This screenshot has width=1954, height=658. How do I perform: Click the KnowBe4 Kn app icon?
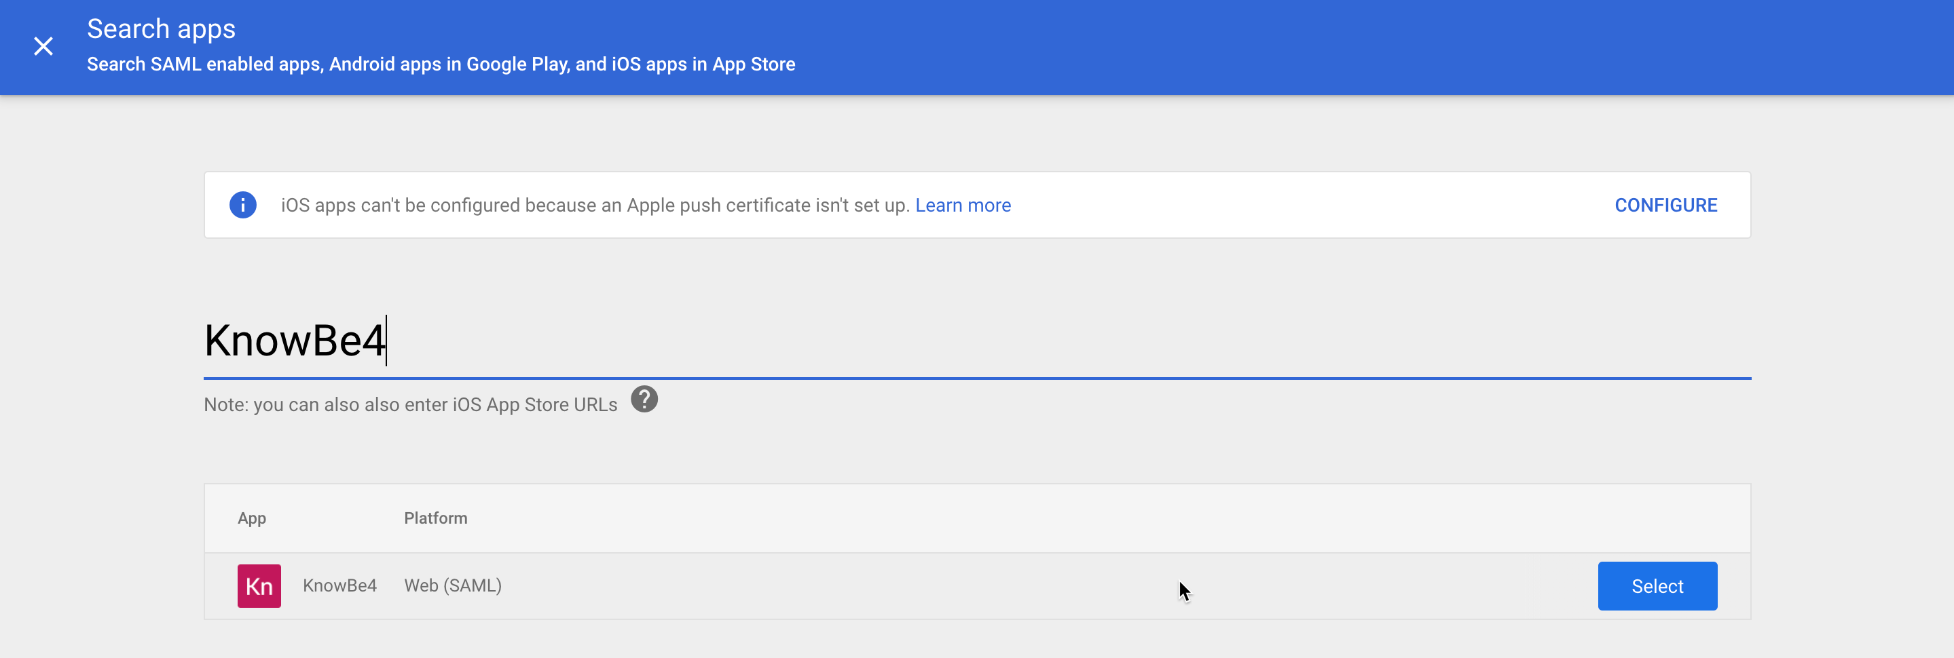click(259, 586)
